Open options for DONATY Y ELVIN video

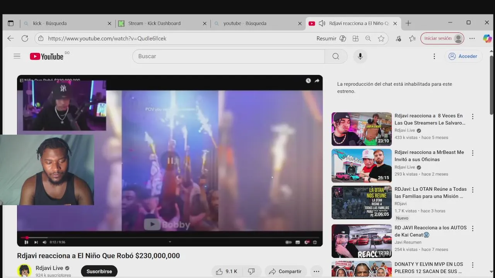[473, 265]
